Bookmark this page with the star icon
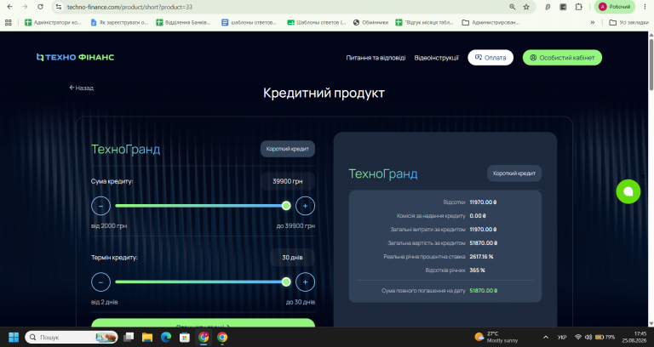654x347 pixels. [526, 7]
